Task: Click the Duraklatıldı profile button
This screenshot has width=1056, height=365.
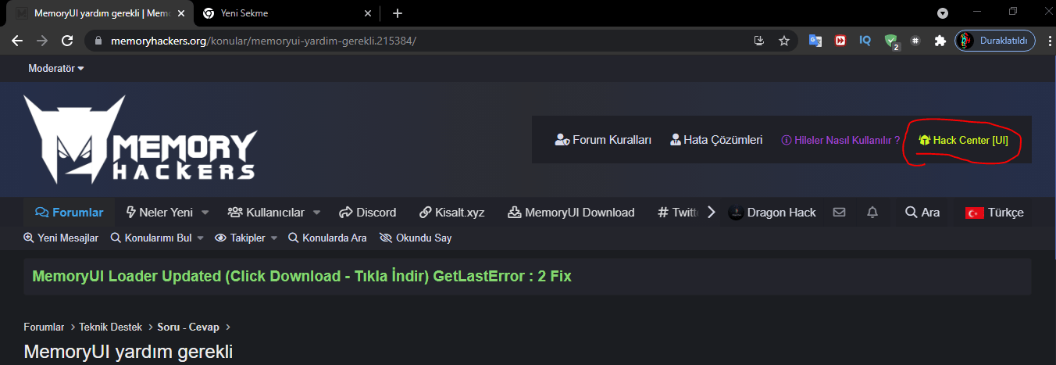Action: point(995,40)
